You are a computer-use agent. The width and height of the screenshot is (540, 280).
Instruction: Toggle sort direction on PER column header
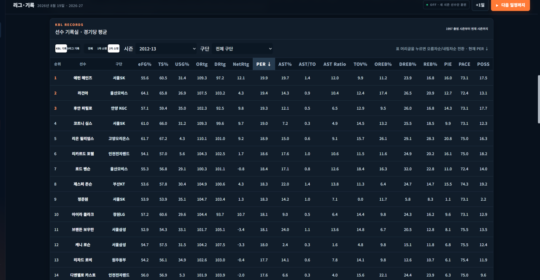pos(264,64)
